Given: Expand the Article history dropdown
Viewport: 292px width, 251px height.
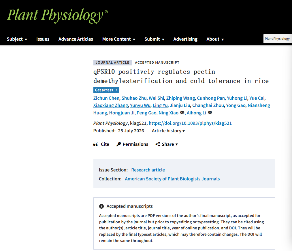Looking at the screenshot, I should [168, 131].
